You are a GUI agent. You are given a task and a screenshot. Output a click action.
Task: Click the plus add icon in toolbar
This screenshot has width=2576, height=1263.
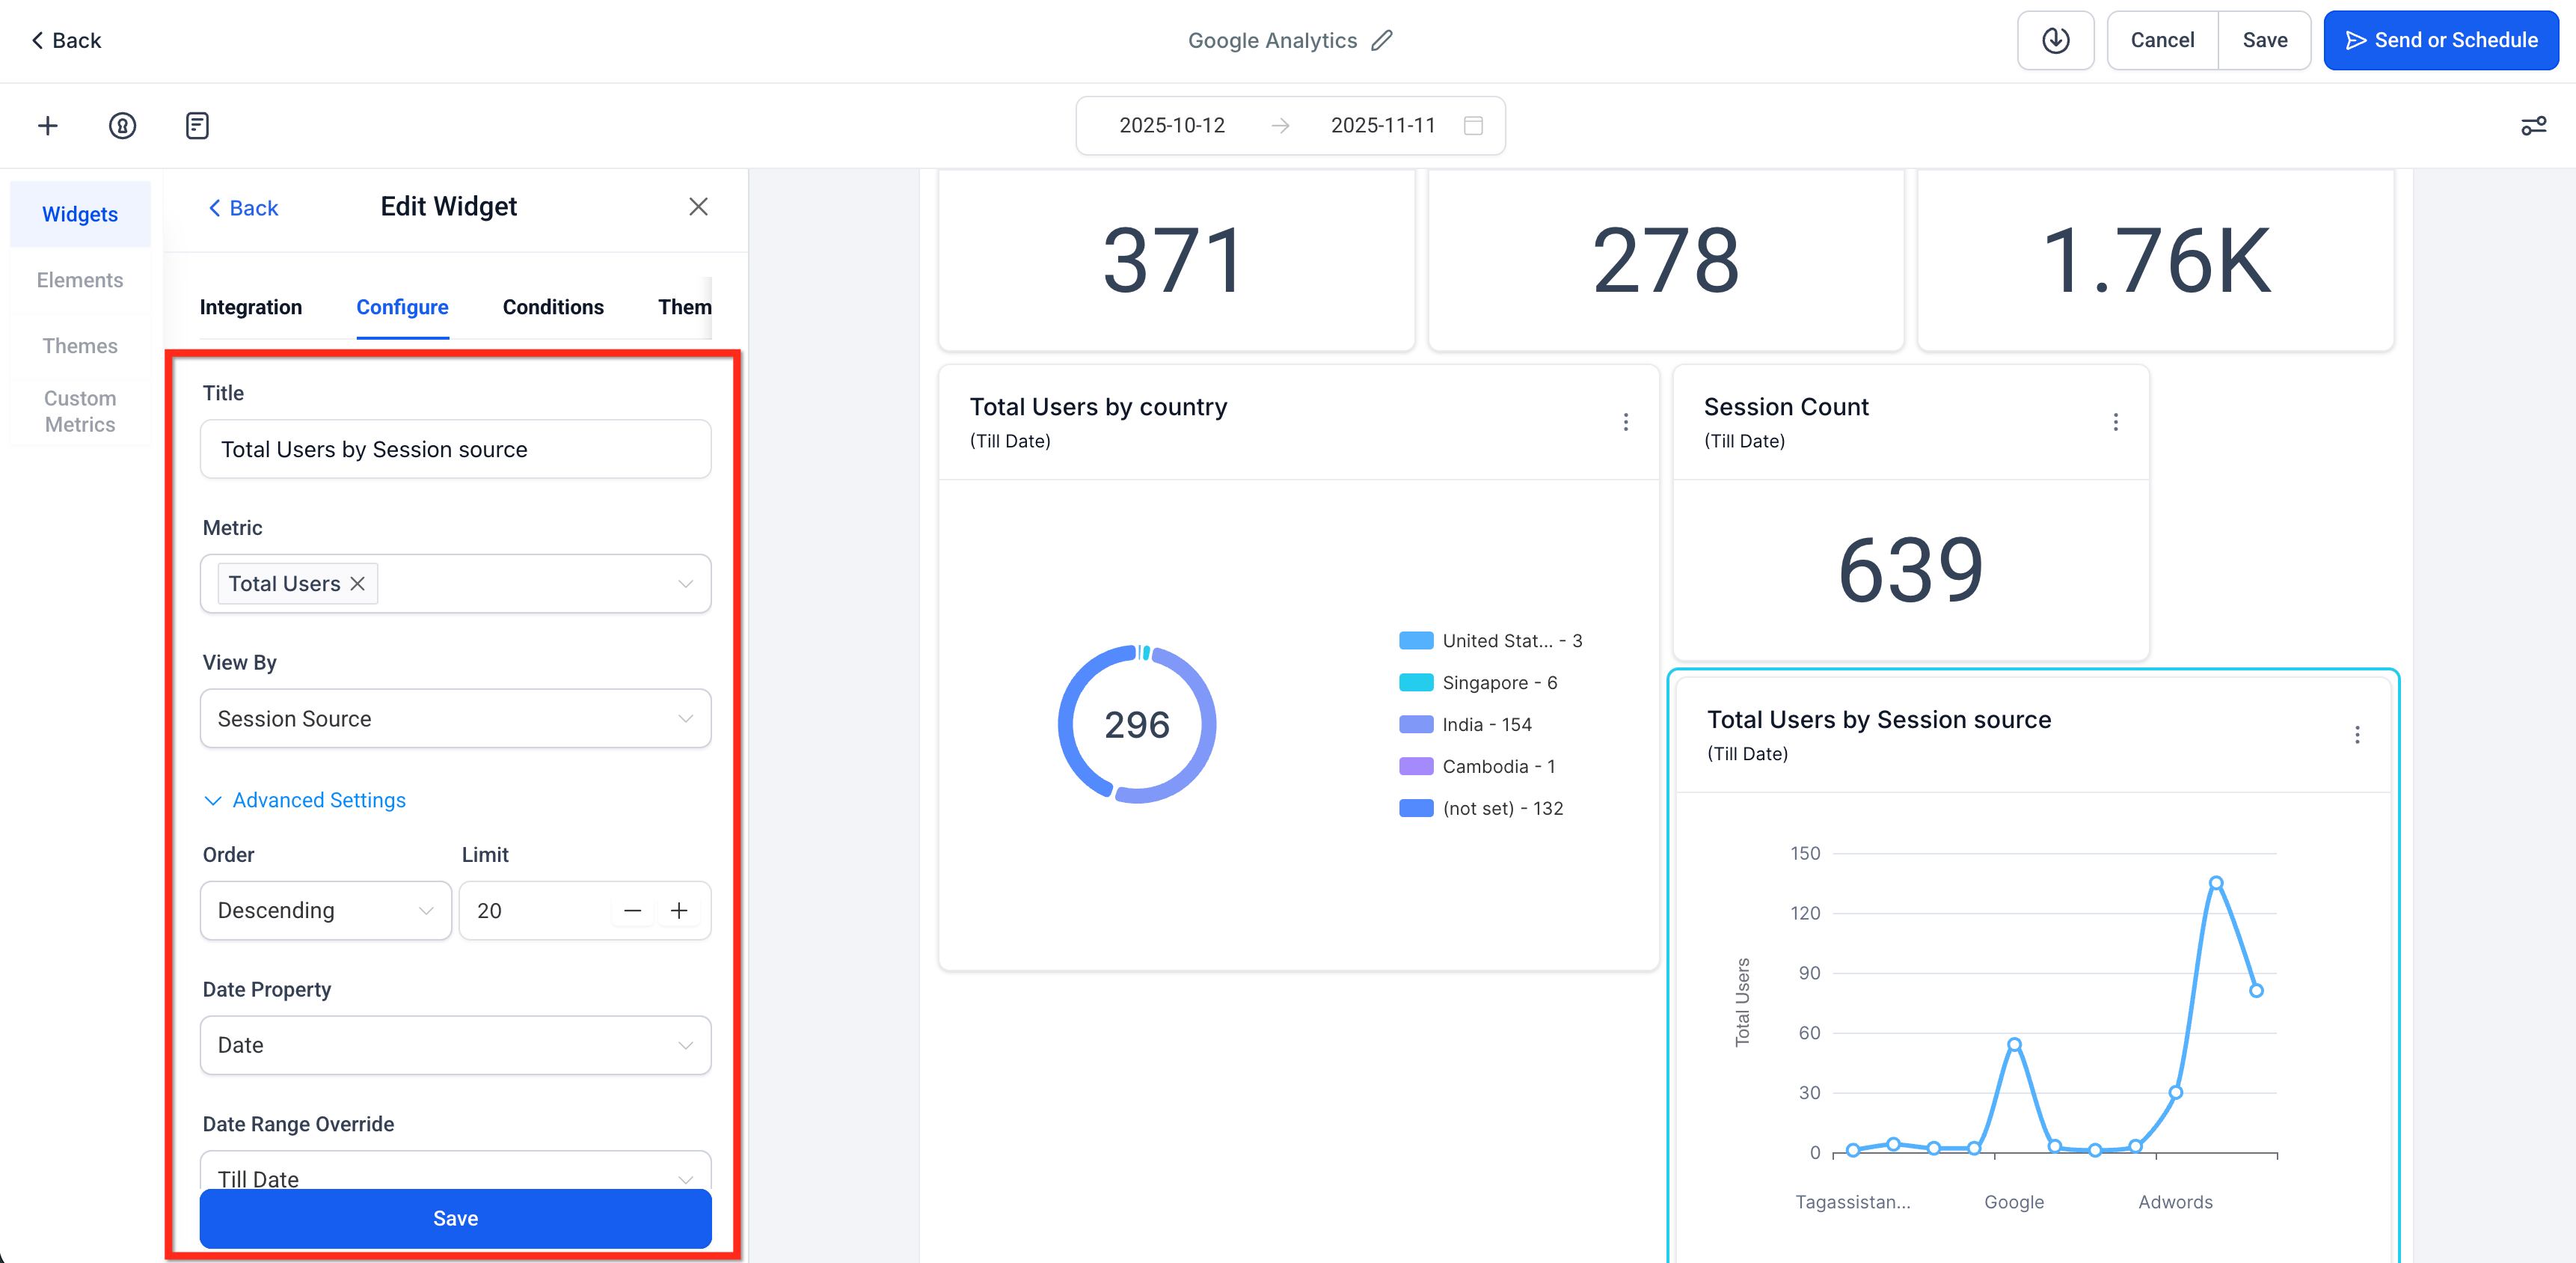47,125
